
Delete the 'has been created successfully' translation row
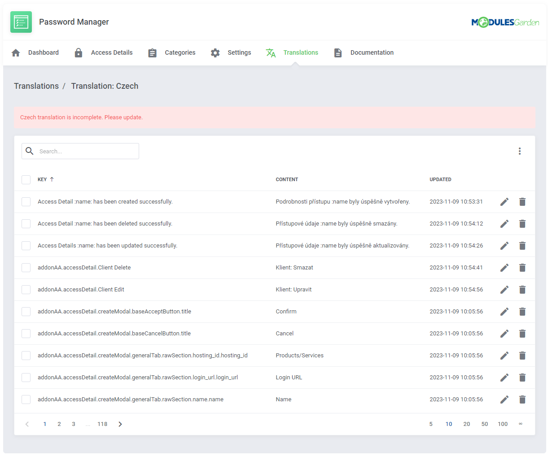(522, 202)
